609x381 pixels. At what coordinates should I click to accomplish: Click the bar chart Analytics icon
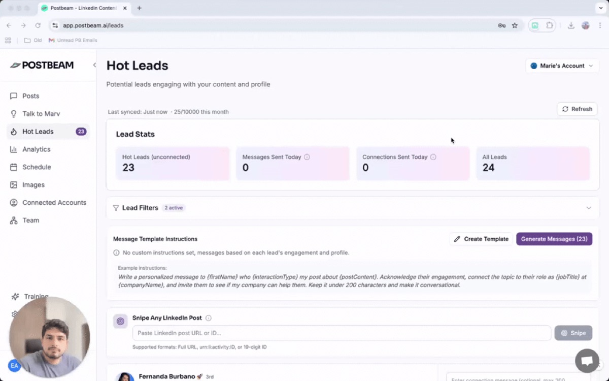(14, 149)
